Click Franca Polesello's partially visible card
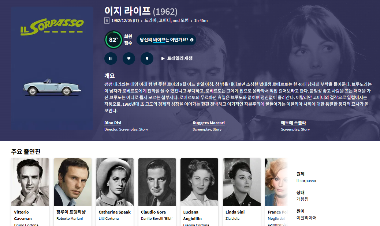 pos(276,192)
